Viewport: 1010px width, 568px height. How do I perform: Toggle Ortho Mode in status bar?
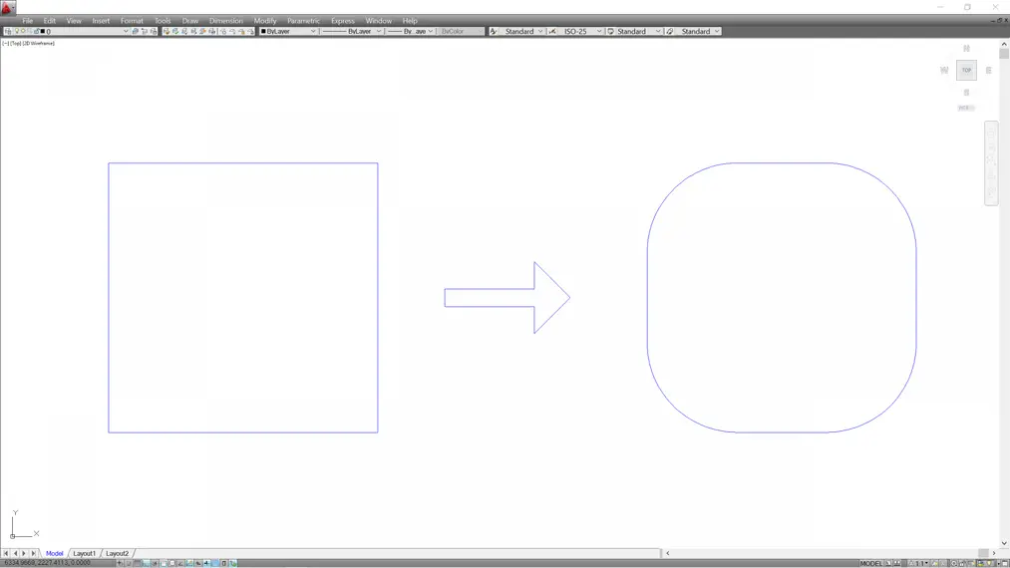pyautogui.click(x=146, y=563)
